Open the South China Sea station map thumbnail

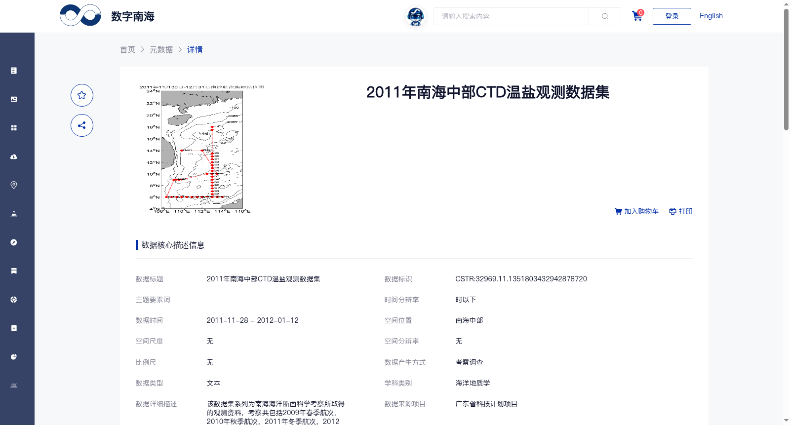click(202, 149)
